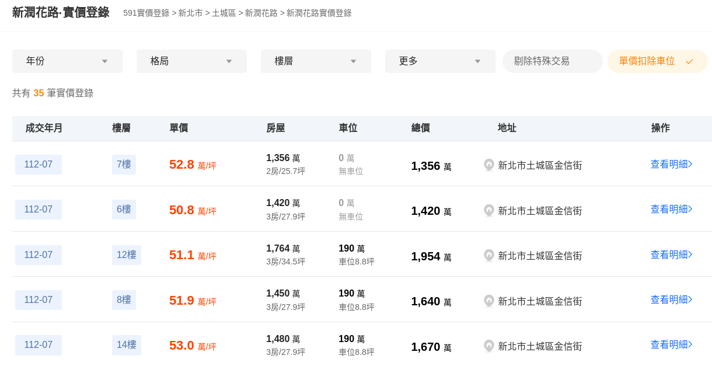The image size is (712, 366).
Task: Click map pin icon in 6樓 row
Action: [x=489, y=211]
